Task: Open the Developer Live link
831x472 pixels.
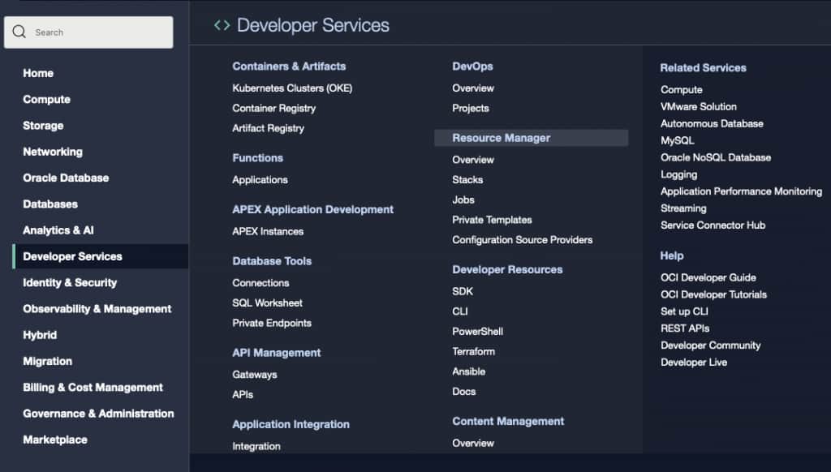Action: [x=694, y=363]
